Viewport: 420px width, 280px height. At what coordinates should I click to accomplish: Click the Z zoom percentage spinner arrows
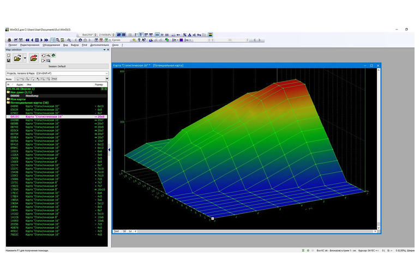[x=113, y=35]
